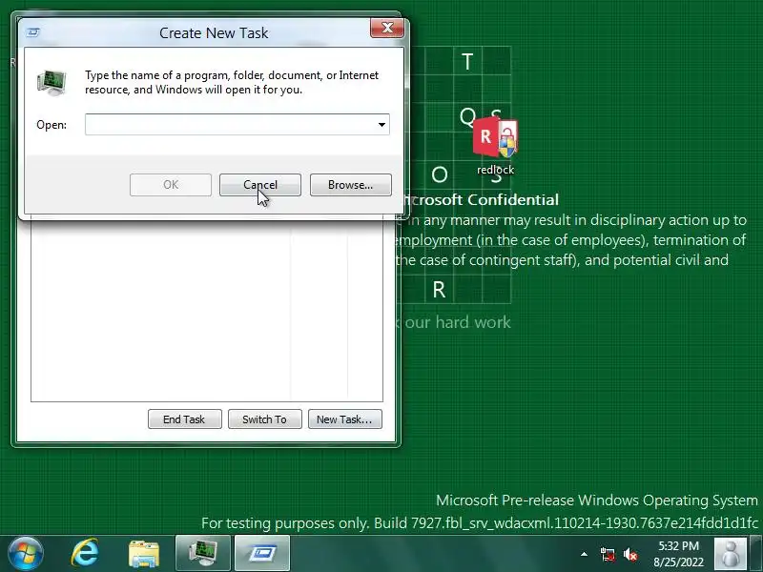Click the muted volume tray icon
The height and width of the screenshot is (572, 763).
coord(630,554)
